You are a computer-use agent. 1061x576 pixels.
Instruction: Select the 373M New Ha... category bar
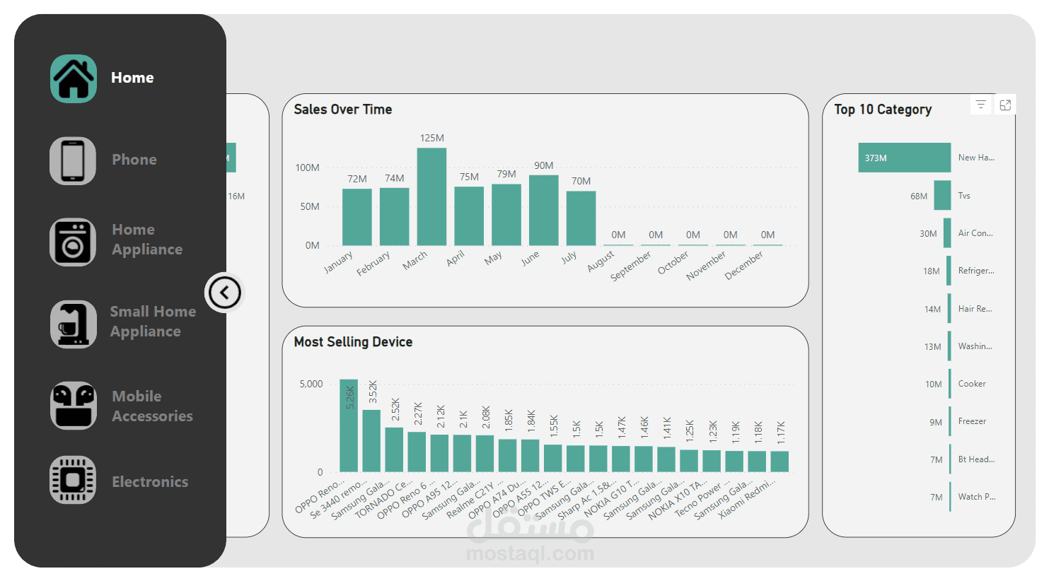(905, 158)
